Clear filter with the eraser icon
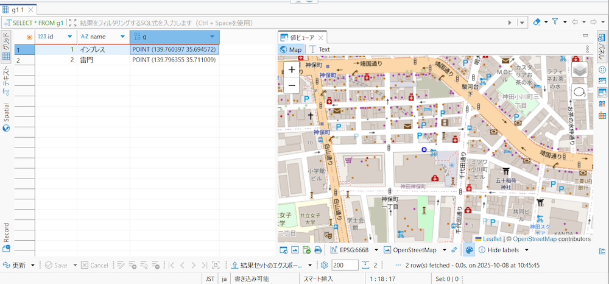 coord(537,23)
